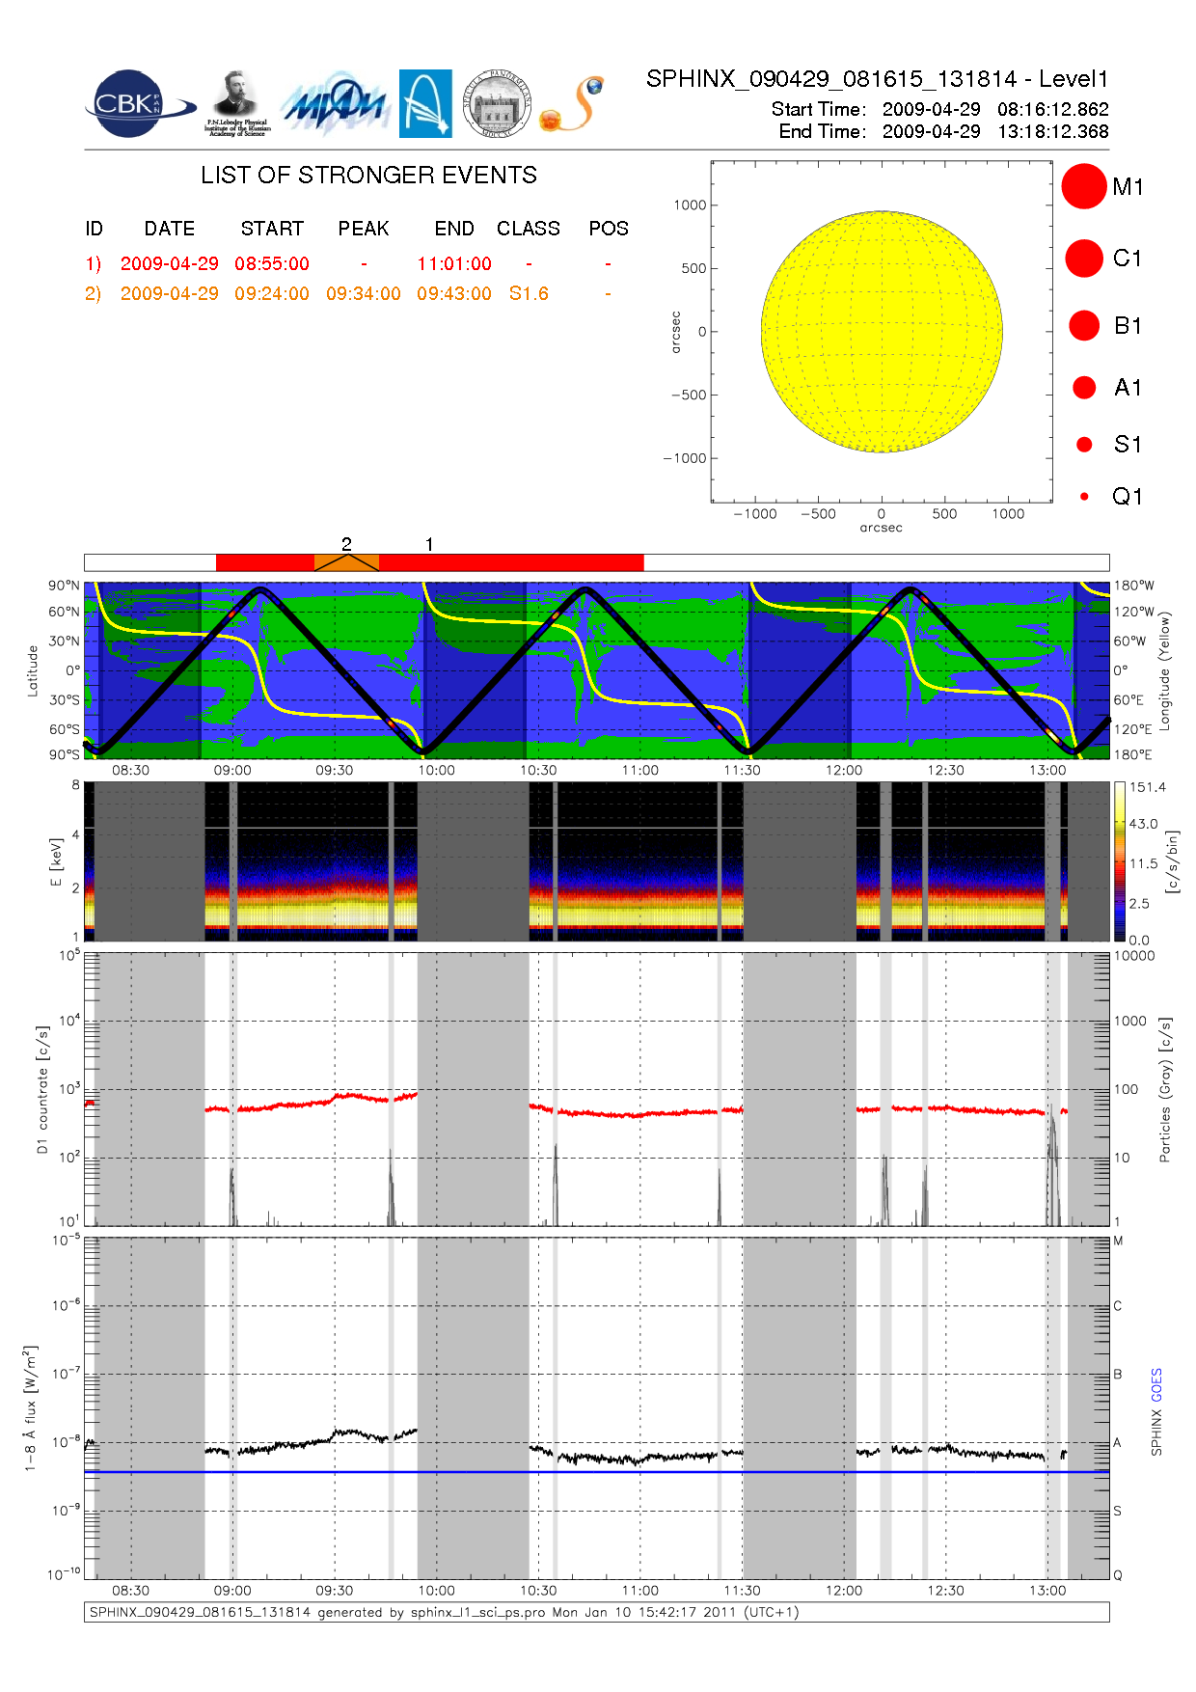Click the circular observatory building seal
Screen dimensions: 1196x1692
[x=497, y=103]
